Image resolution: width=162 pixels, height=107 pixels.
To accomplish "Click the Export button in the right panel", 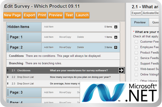I will [136, 13].
